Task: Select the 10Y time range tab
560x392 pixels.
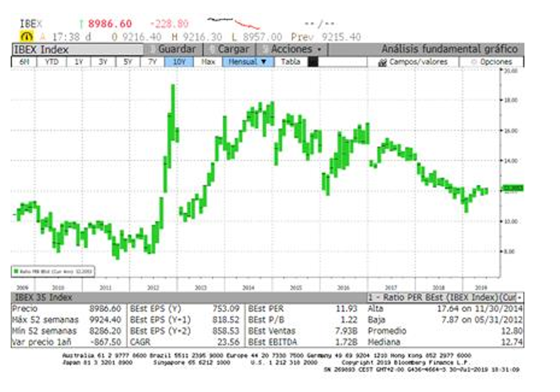Action: point(179,62)
